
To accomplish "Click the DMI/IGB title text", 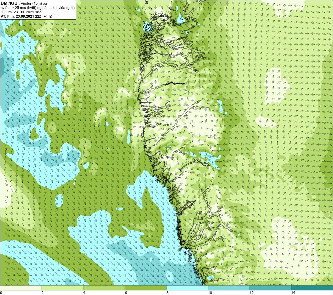I will (x=9, y=3).
